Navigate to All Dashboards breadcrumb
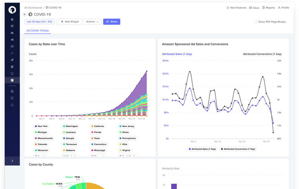The image size is (299, 189). coord(33,8)
